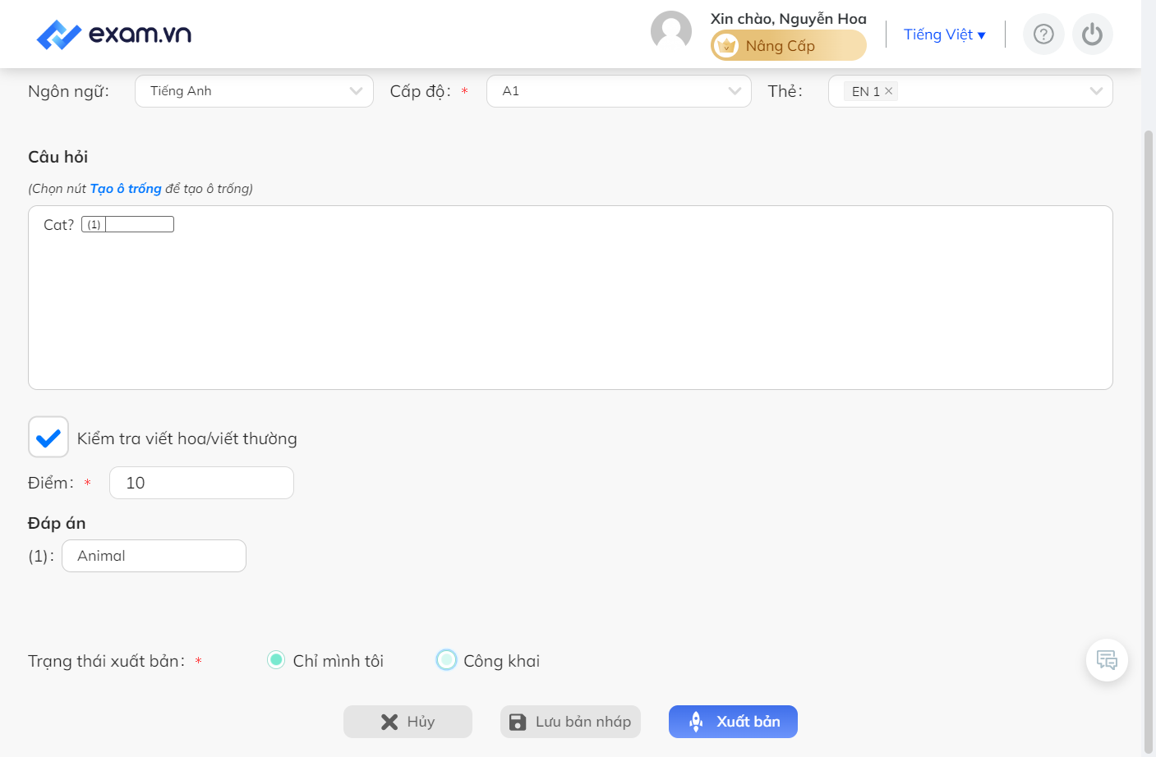Open the Ngôn ngữ dropdown showing Tiếng Anh
1156x757 pixels.
click(x=254, y=91)
